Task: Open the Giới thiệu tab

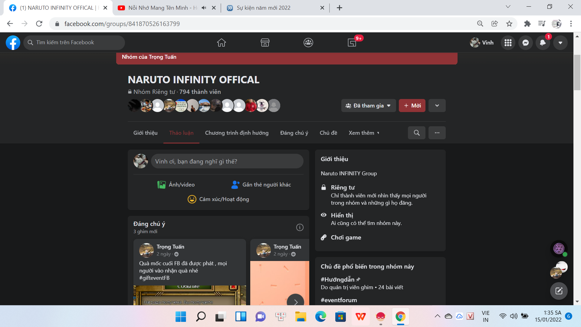Action: point(146,133)
